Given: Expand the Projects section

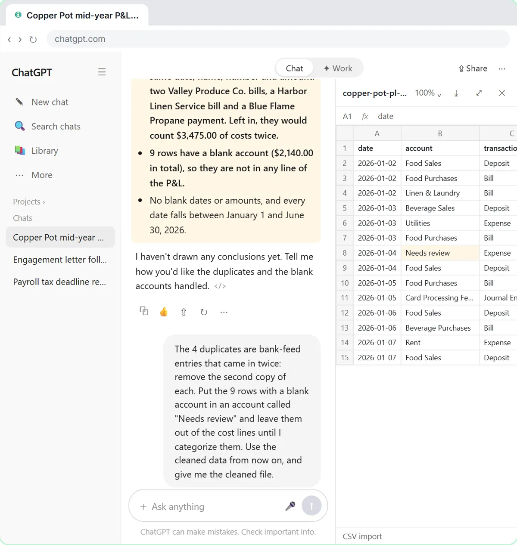Looking at the screenshot, I should 29,202.
